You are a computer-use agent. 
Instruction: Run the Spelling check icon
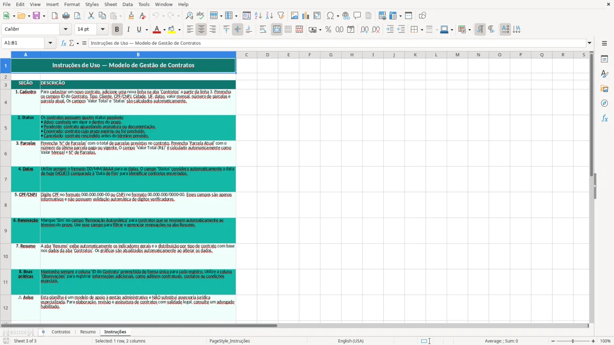click(201, 16)
